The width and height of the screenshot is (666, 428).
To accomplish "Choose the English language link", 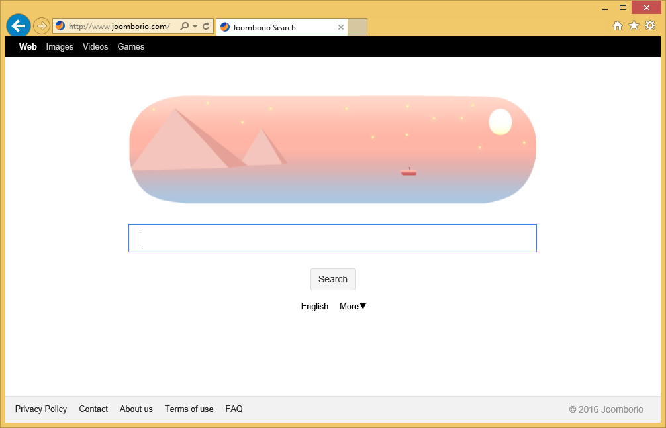I will (314, 307).
